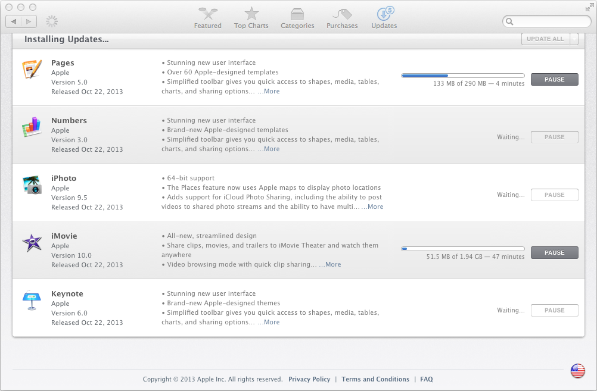Pause the Pages download
The width and height of the screenshot is (597, 391).
click(x=554, y=80)
